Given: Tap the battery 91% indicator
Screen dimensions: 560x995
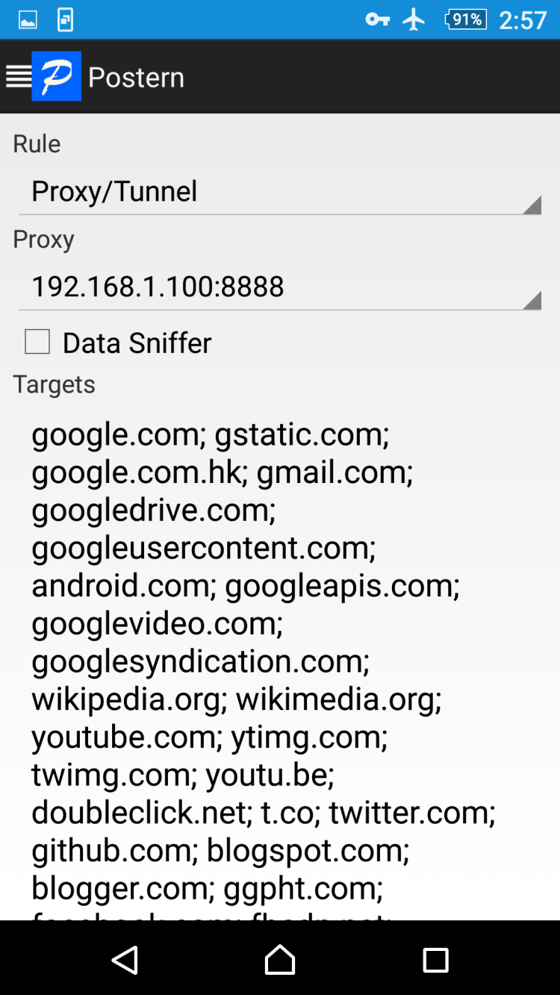Looking at the screenshot, I should pos(466,20).
